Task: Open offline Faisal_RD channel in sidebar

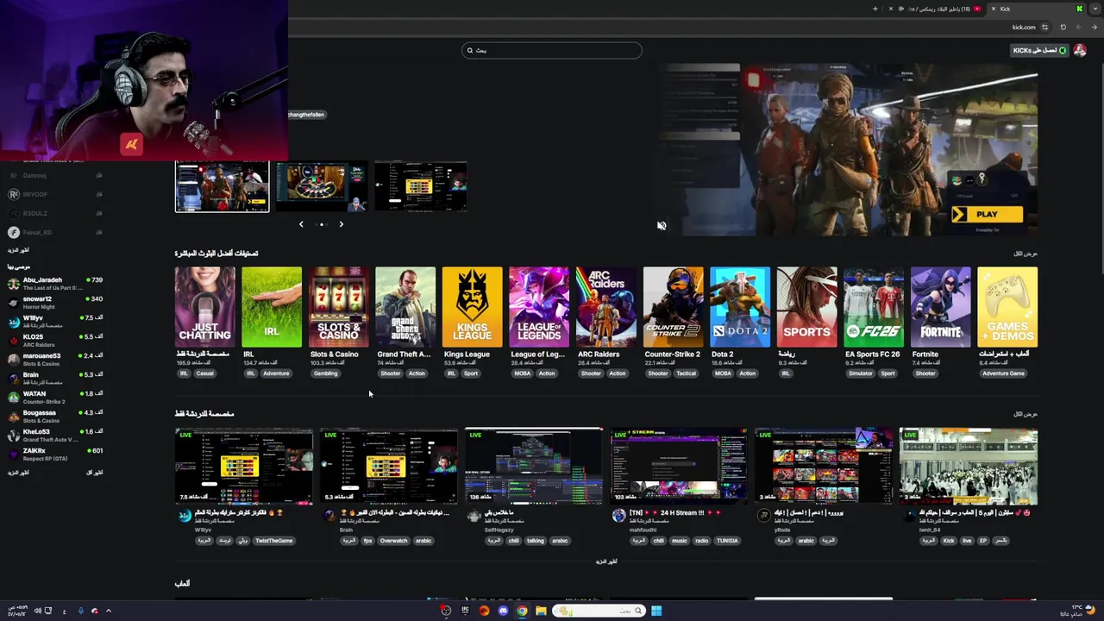Action: [55, 232]
